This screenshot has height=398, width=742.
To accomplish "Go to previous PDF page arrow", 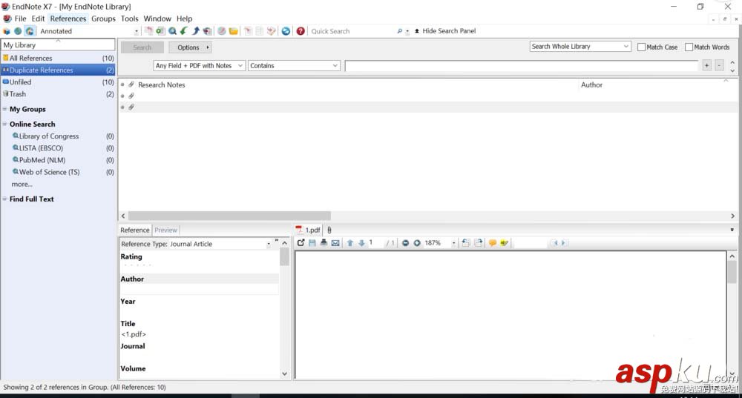I will coord(350,243).
